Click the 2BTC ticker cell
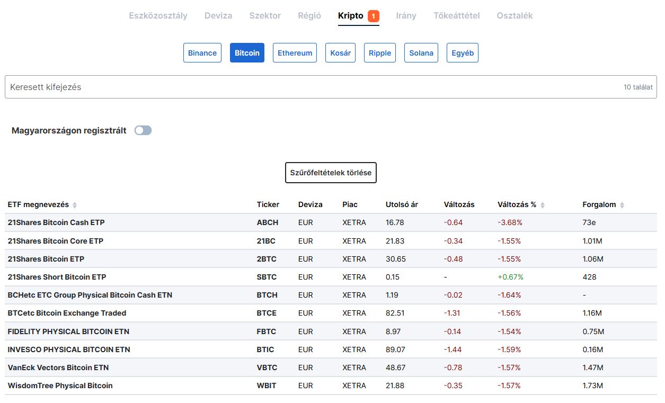 267,259
